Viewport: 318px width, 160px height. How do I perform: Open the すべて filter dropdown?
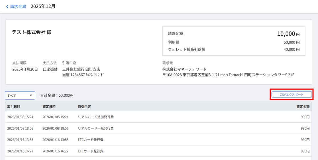20,95
